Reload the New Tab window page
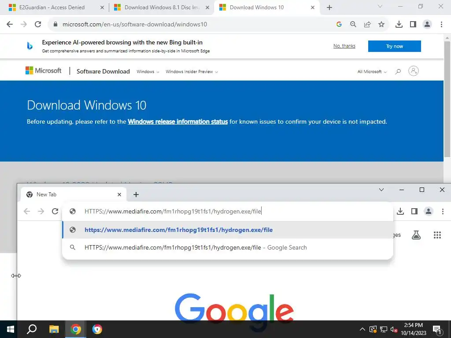Screen dimensions: 451x338 (x=55, y=212)
